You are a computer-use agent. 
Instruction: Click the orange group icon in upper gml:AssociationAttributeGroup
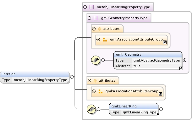[105, 40]
